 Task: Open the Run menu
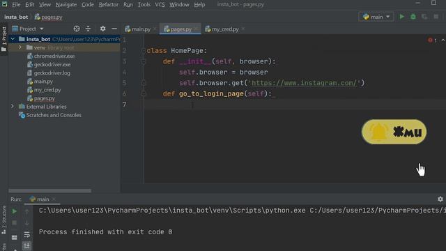pyautogui.click(x=128, y=5)
